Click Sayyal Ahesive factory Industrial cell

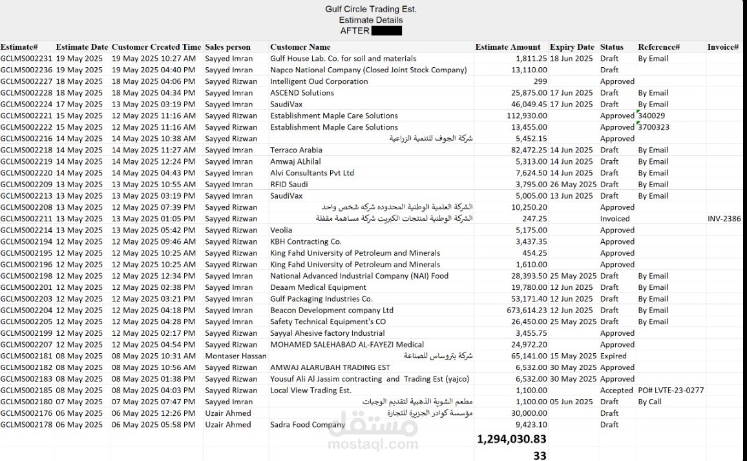(327, 333)
